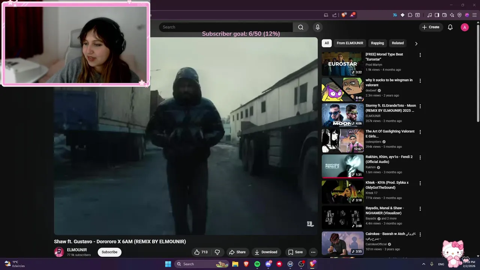Open Khtek - KIYA video title

pos(387,185)
